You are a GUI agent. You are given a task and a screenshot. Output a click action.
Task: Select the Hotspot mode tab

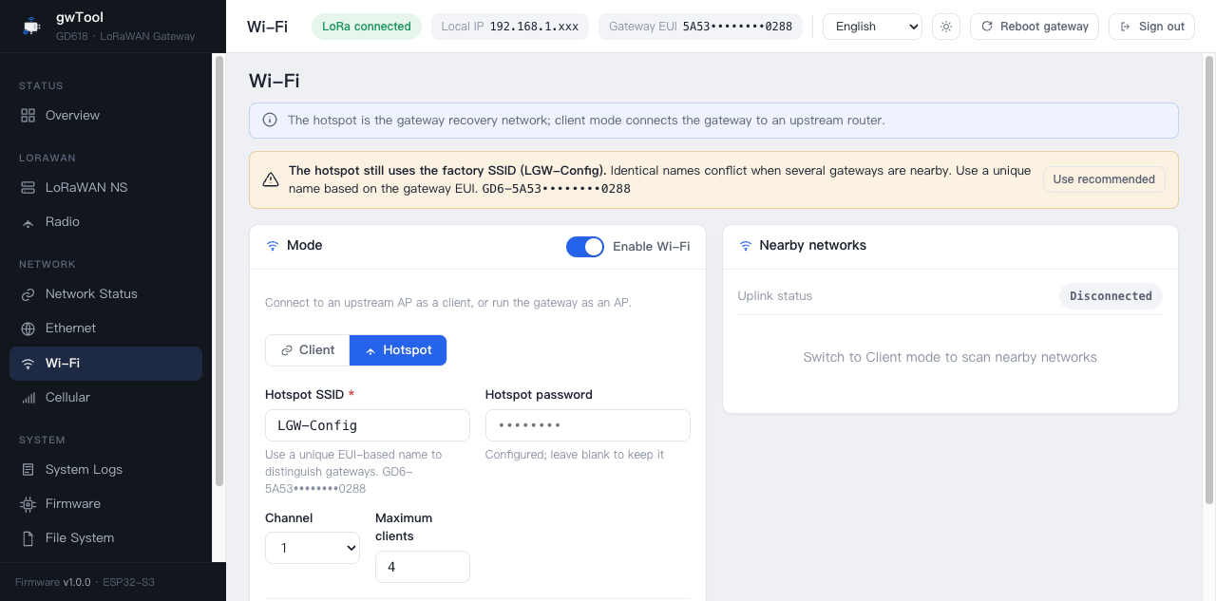398,350
